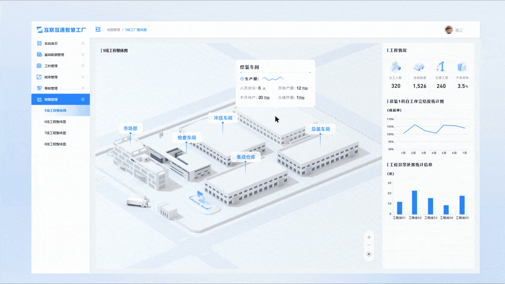The image size is (505, 284).
Task: Select the 市场部 map label
Action: point(130,128)
